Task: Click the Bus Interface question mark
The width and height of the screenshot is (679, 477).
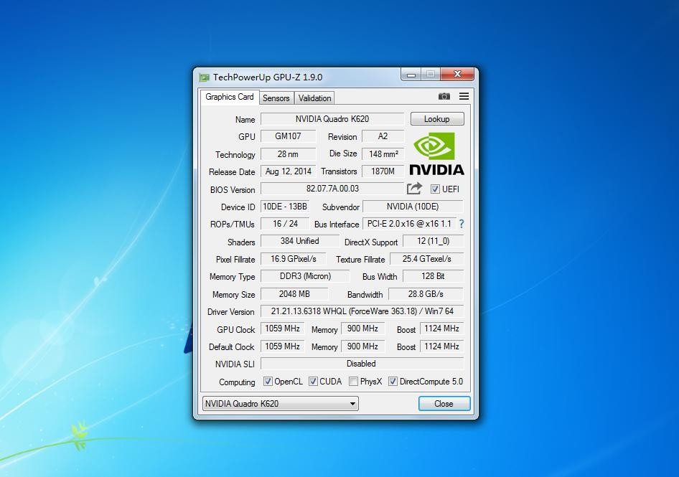Action: (462, 224)
